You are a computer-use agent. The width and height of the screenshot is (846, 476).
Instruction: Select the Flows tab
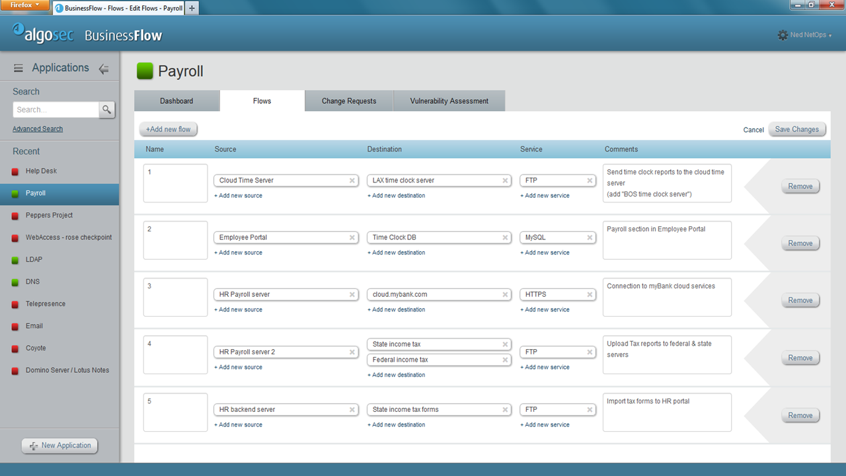coord(262,101)
